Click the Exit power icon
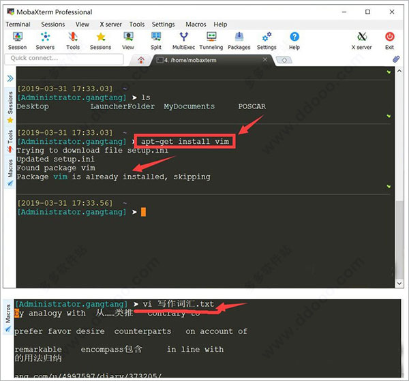409x381 pixels. [389, 40]
